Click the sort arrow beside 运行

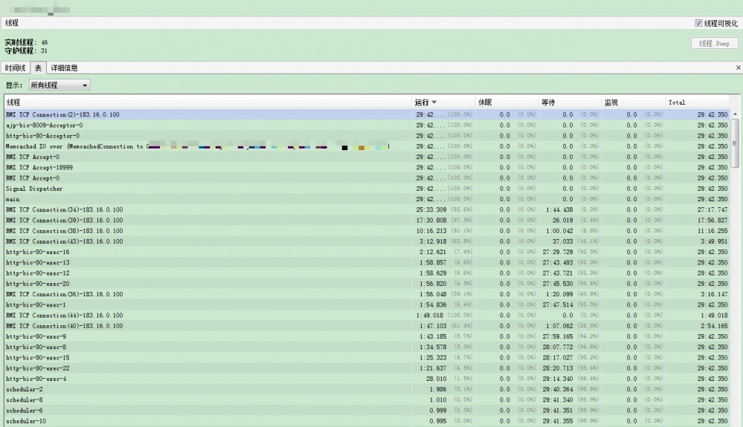[x=434, y=102]
